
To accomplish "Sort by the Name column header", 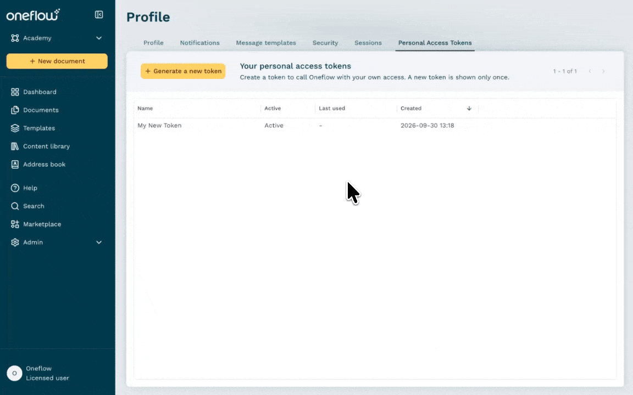I will [145, 109].
